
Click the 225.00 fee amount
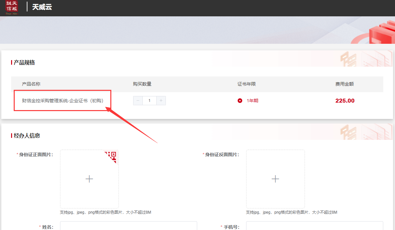345,101
